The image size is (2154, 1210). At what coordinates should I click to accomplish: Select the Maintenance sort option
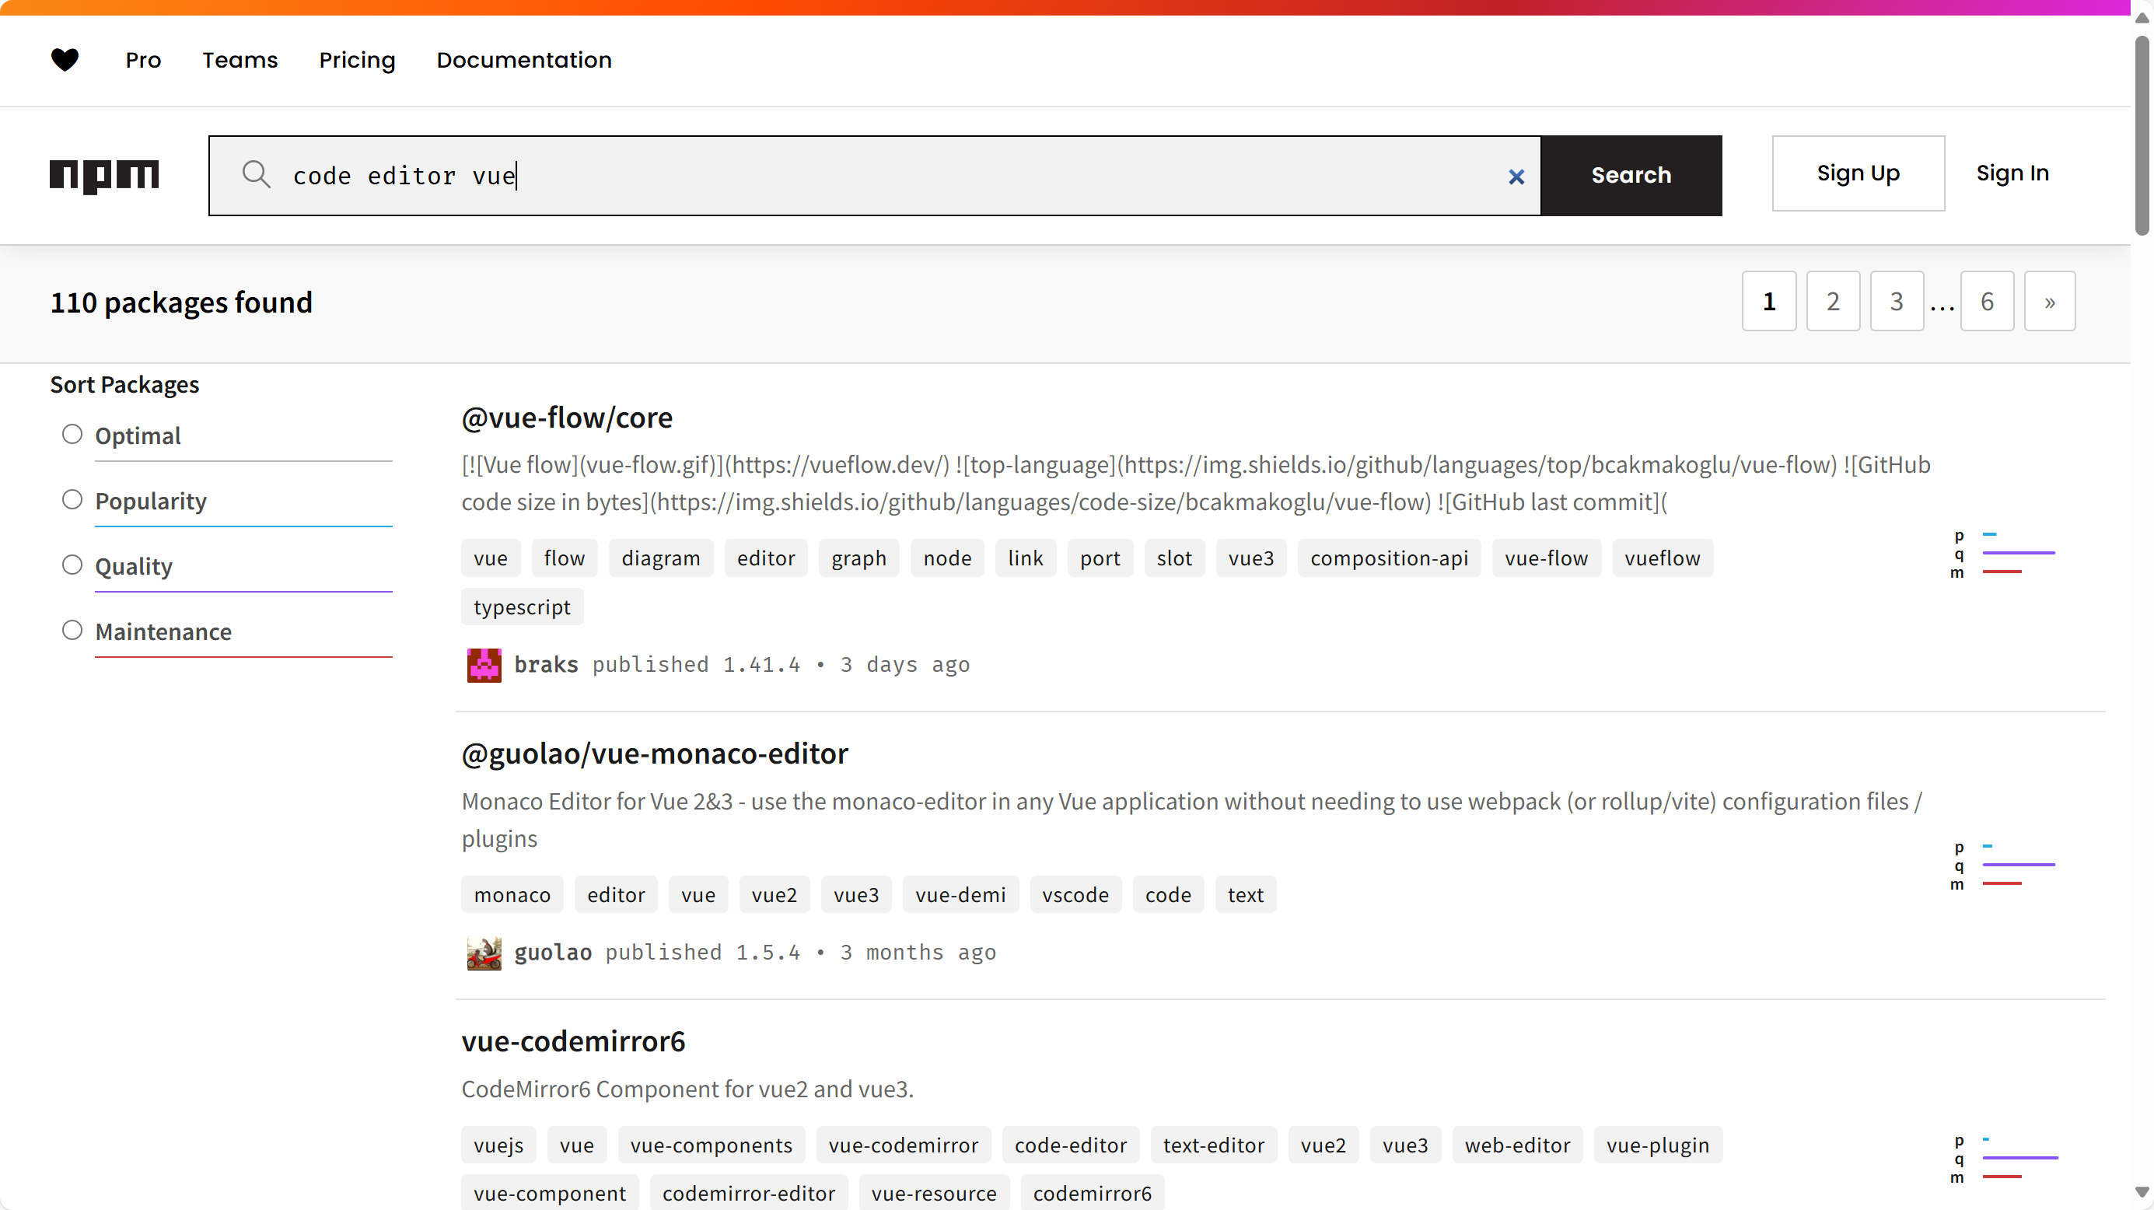point(73,630)
